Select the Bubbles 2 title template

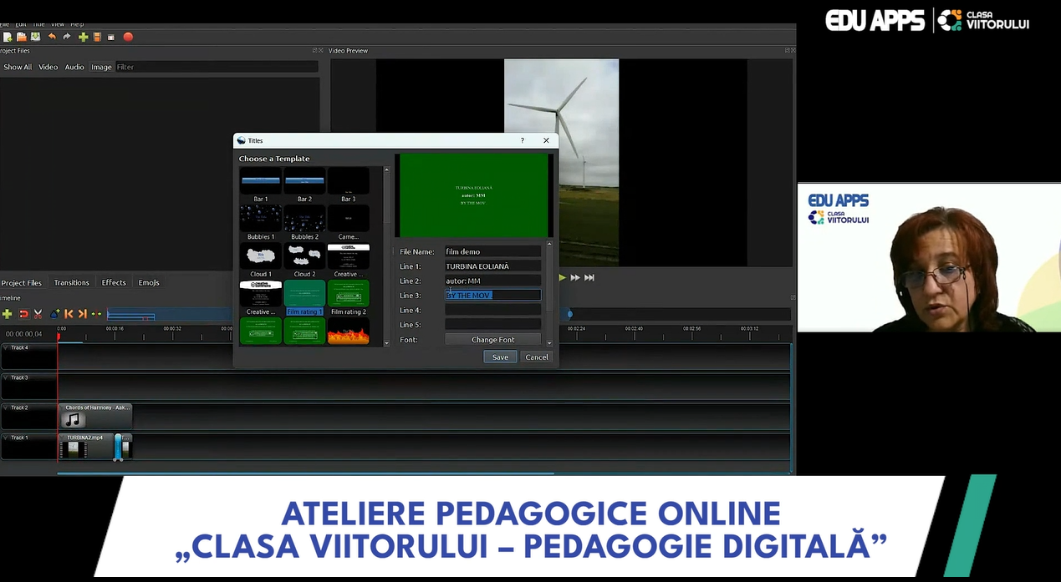[x=304, y=222]
